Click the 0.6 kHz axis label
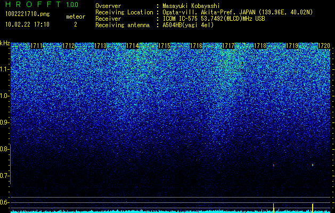 pos(4,202)
